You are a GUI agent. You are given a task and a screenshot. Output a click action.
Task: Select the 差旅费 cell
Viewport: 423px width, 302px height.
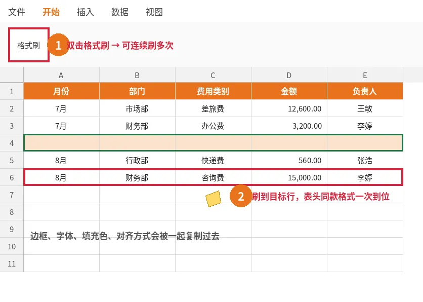[213, 108]
